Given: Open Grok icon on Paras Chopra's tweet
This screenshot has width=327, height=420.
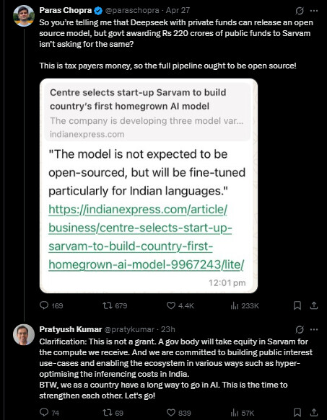Looking at the screenshot, I should 300,11.
